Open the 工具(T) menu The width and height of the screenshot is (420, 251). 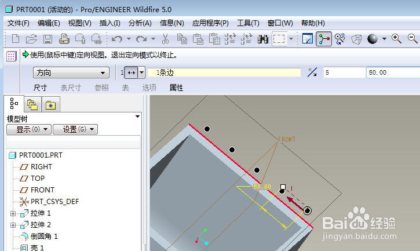point(248,23)
